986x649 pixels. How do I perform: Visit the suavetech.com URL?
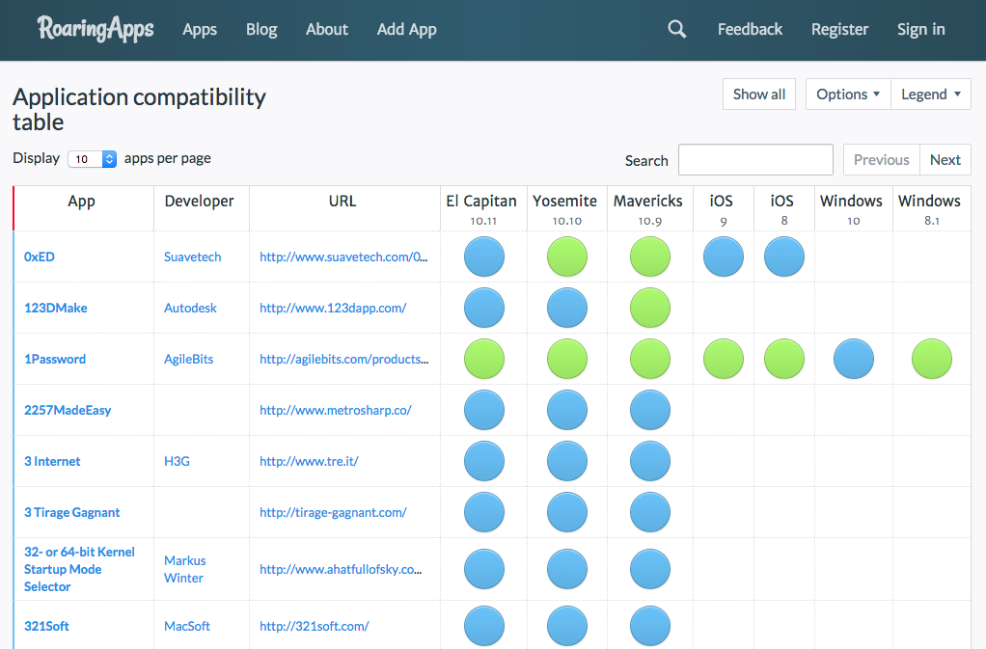click(x=344, y=257)
